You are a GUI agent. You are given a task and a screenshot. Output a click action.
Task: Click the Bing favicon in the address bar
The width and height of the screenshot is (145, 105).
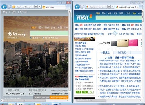click(x=14, y=7)
